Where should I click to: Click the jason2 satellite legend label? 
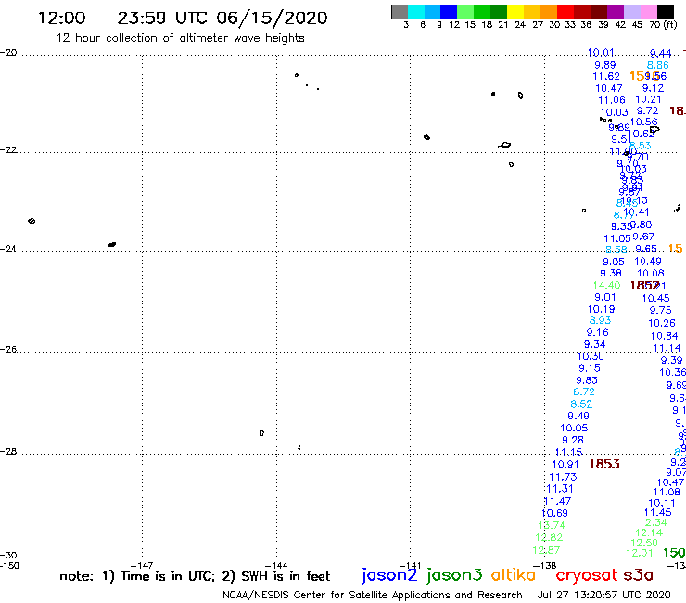point(389,575)
